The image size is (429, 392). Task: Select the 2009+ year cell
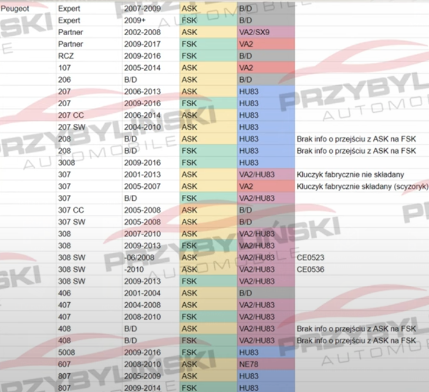tap(151, 20)
